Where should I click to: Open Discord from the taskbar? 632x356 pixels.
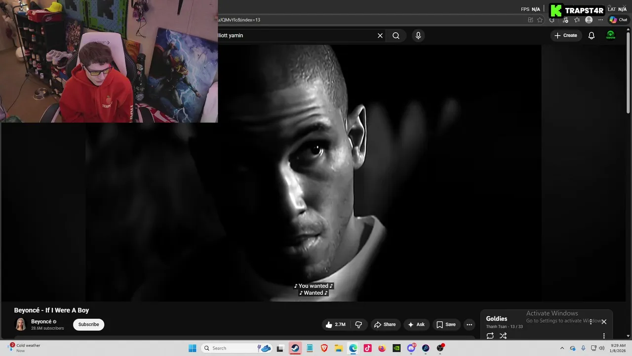click(x=411, y=348)
